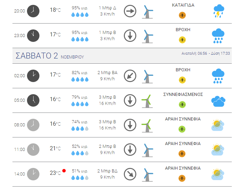Viewport: 238px width, 188px height.
Task: Click the sunrise and sunset times text
Action: pos(206,53)
